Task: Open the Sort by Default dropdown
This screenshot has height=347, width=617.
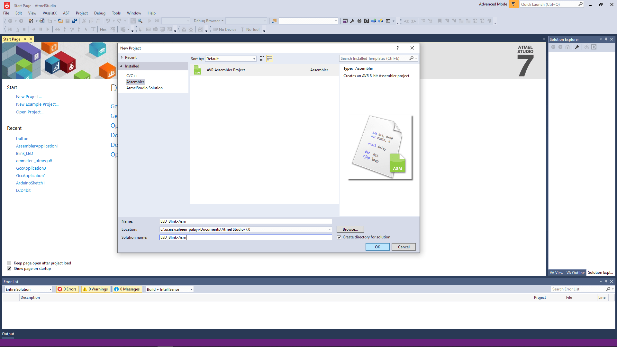Action: coord(231,59)
